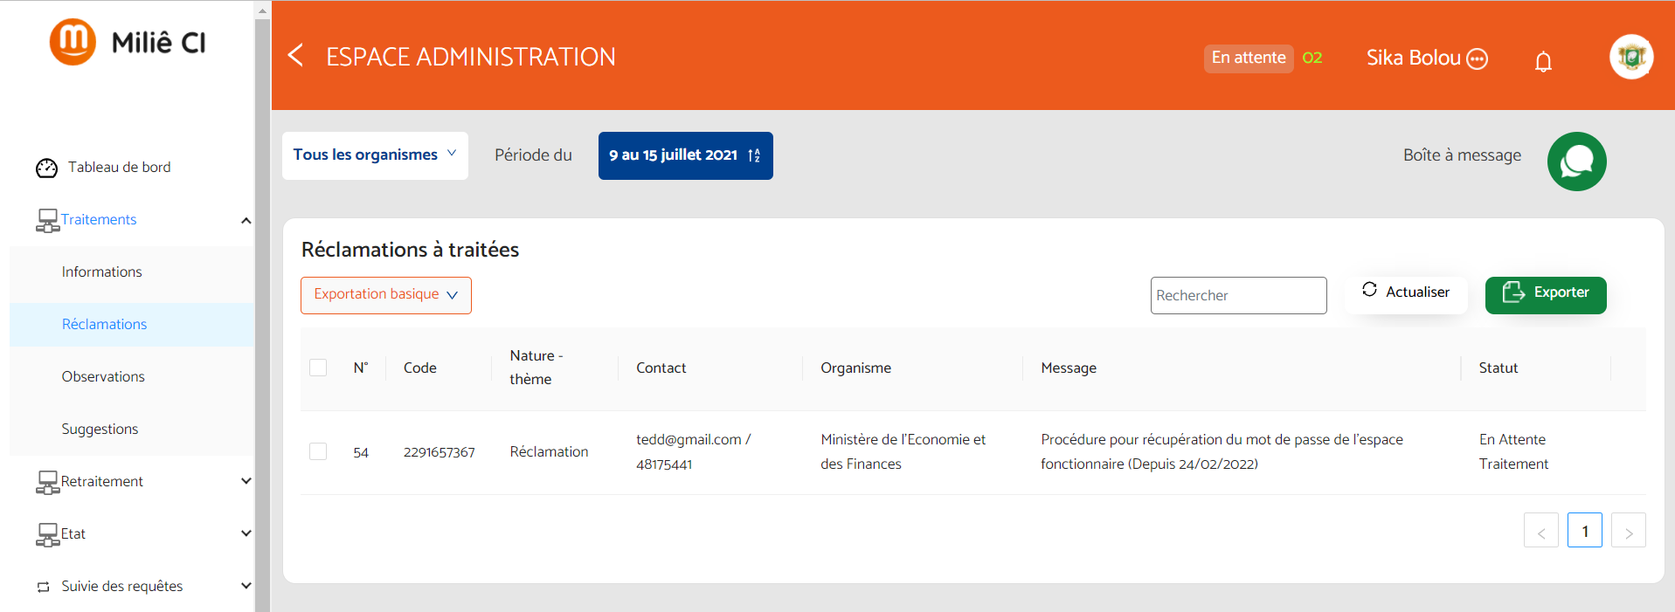Image resolution: width=1675 pixels, height=612 pixels.
Task: Open Observations in the sidebar
Action: (x=103, y=376)
